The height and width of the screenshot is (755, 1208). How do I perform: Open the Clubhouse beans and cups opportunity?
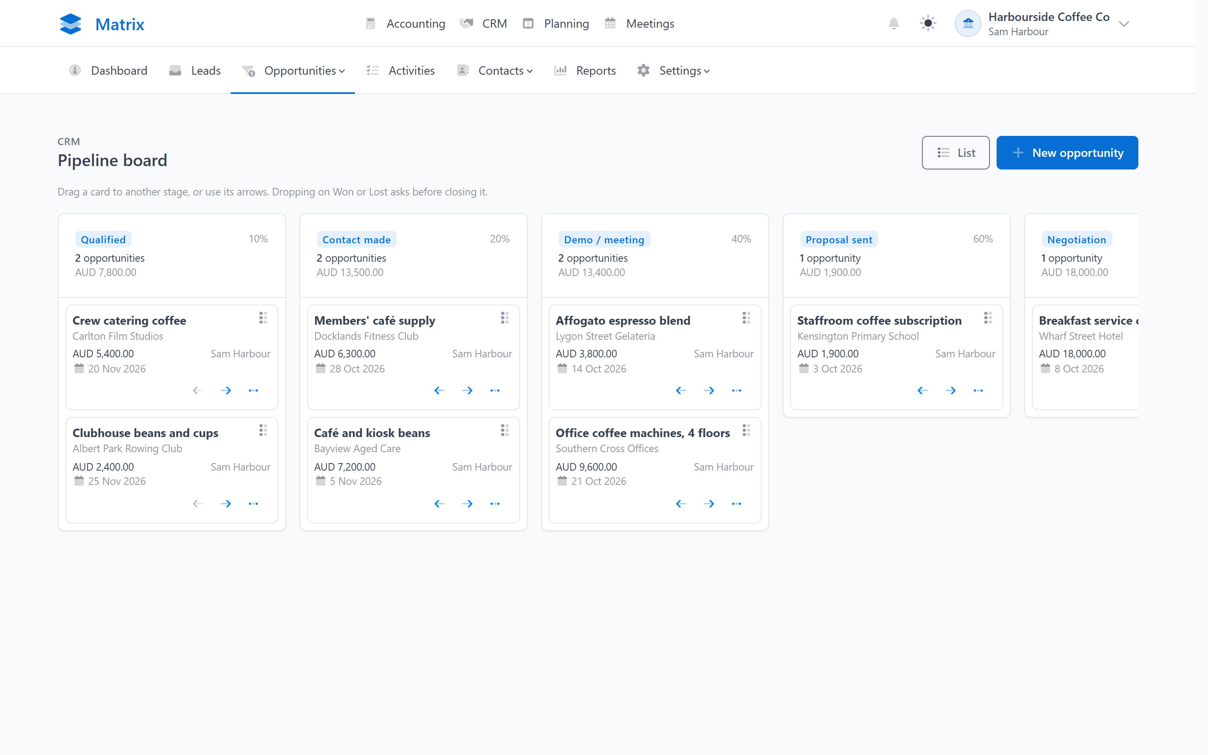coord(145,433)
